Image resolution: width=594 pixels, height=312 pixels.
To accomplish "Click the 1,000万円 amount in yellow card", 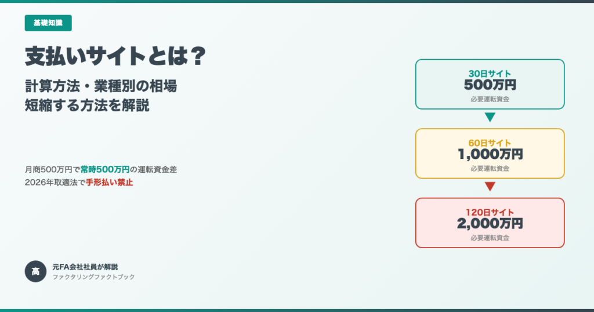I will tap(490, 154).
